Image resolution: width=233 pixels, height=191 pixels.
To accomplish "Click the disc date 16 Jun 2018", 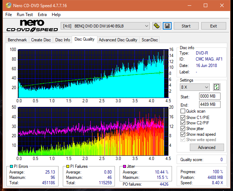I will [206, 66].
